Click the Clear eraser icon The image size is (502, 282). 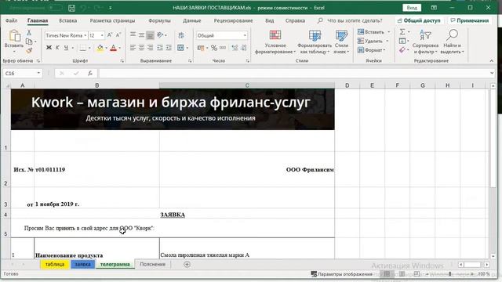tap(402, 50)
